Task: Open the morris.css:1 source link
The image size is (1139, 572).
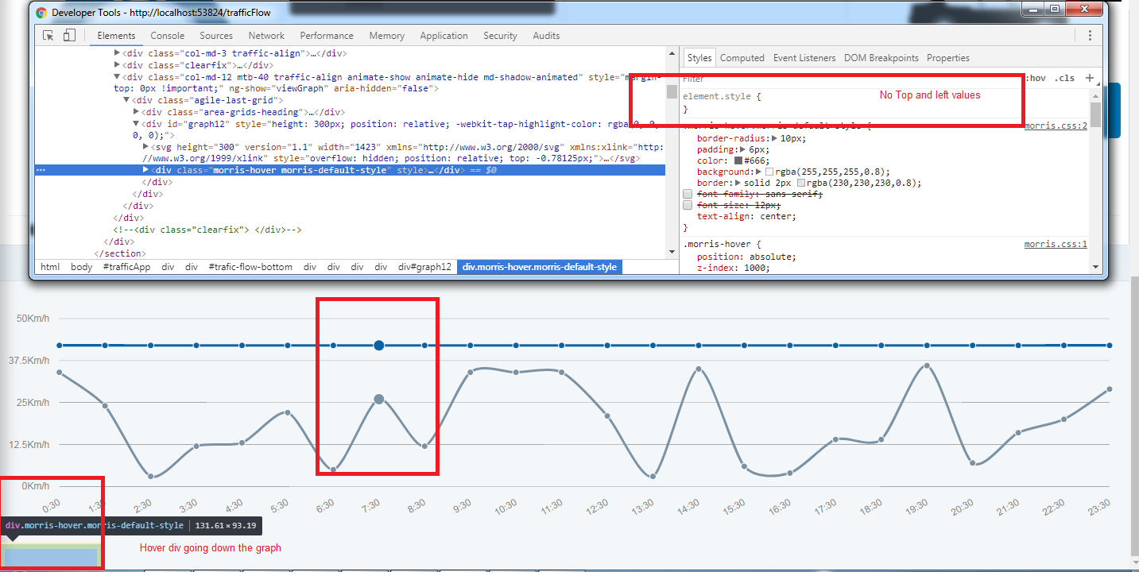Action: pos(1056,245)
